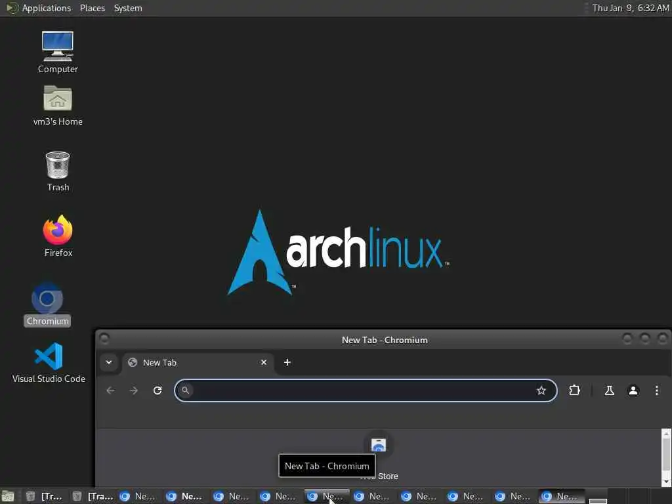The width and height of the screenshot is (672, 504).
Task: Open the profile avatar menu
Action: pyautogui.click(x=633, y=390)
